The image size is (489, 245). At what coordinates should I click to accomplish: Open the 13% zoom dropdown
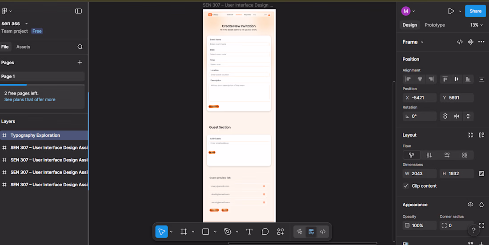477,25
